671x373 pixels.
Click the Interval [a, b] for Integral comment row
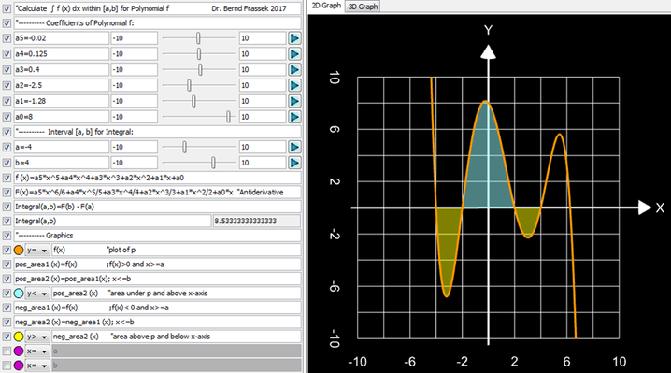click(157, 132)
